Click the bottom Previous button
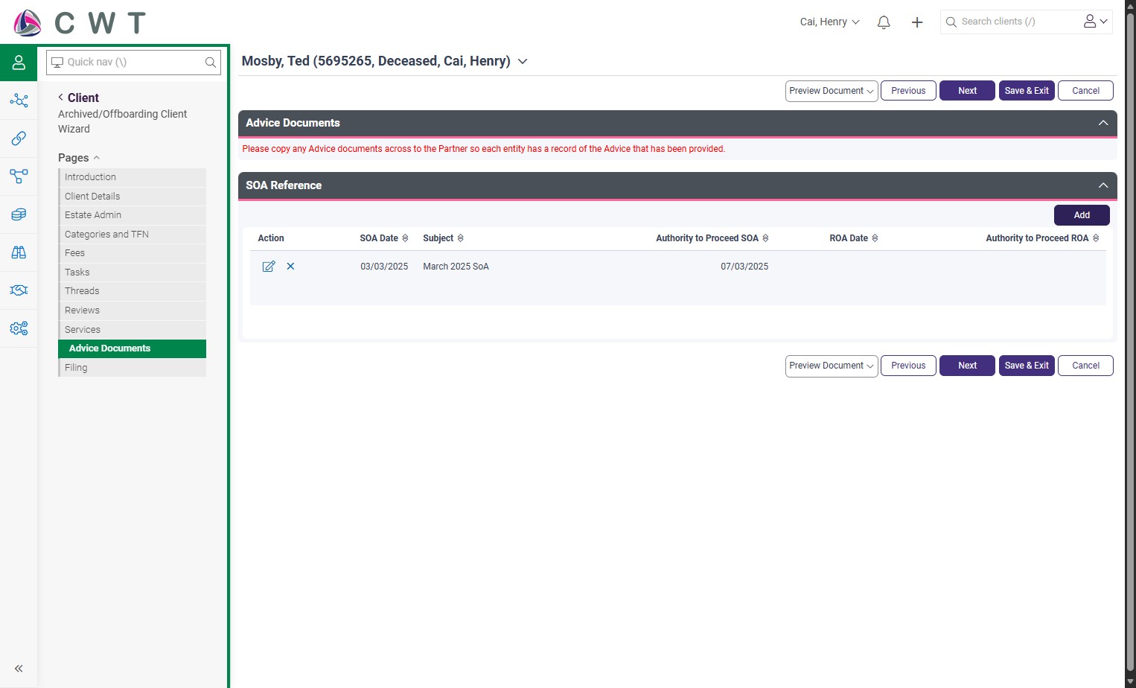Image resolution: width=1136 pixels, height=688 pixels. [908, 366]
